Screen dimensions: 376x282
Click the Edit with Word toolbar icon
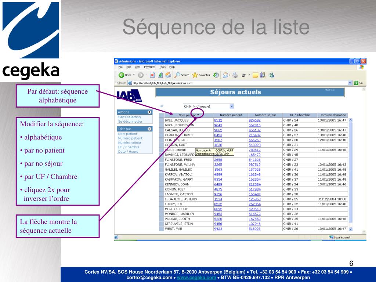coord(244,75)
